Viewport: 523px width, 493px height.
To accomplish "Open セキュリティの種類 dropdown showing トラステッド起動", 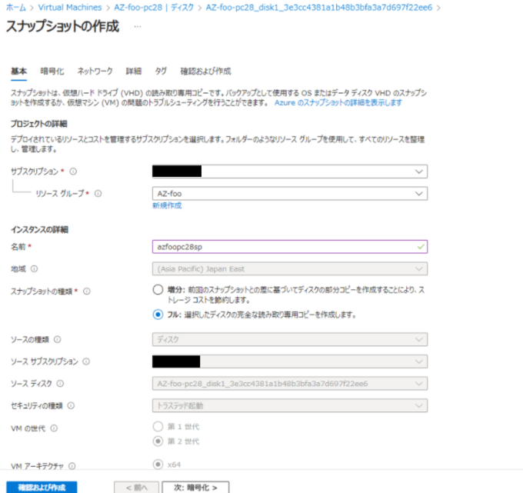I will point(290,405).
